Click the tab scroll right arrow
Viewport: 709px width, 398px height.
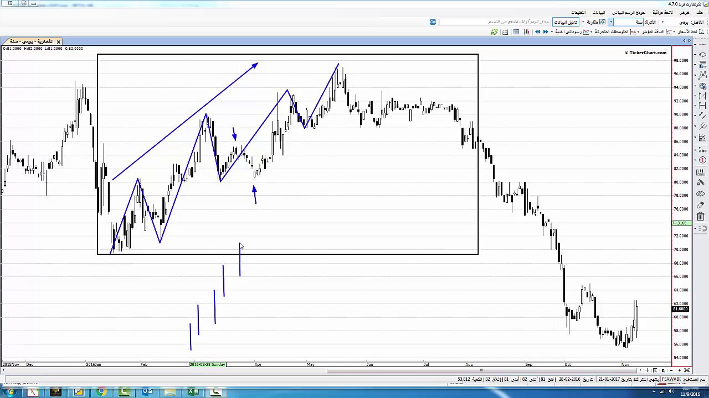click(x=690, y=41)
